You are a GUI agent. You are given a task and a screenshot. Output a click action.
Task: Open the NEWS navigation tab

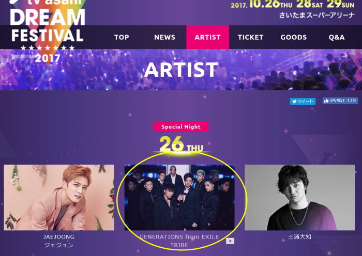coord(164,37)
